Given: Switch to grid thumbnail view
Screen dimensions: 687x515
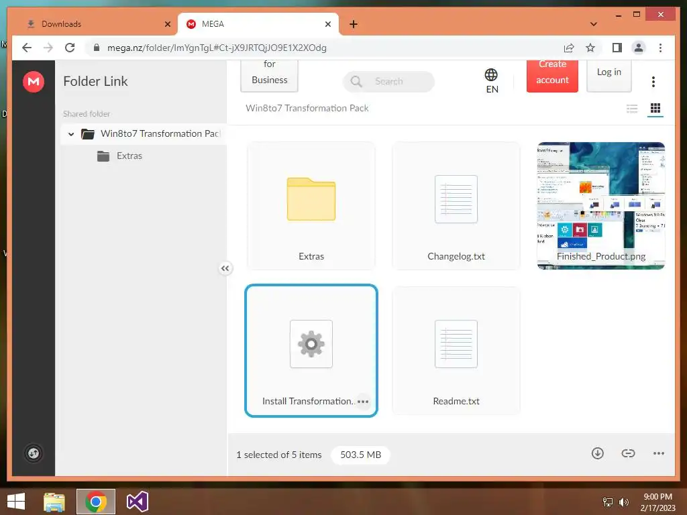Looking at the screenshot, I should [x=655, y=108].
